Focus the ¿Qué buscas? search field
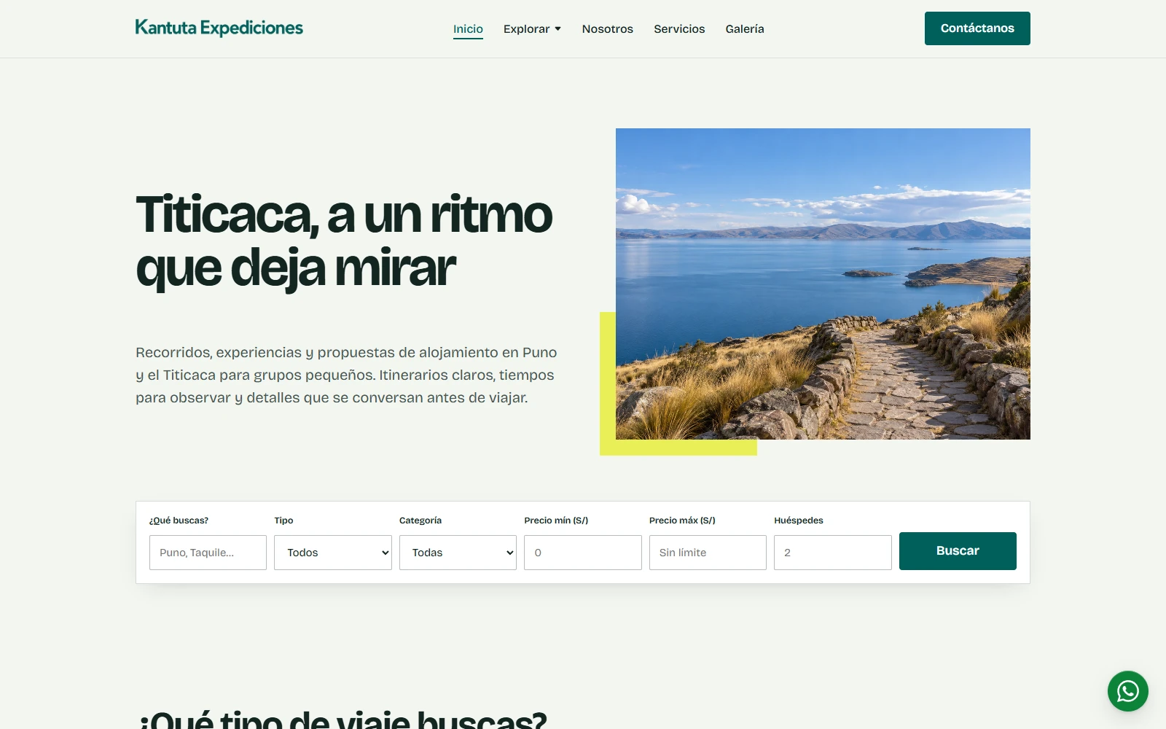The width and height of the screenshot is (1166, 729). coord(208,553)
